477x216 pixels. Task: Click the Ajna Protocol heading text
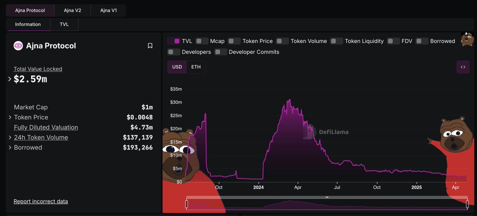point(51,46)
